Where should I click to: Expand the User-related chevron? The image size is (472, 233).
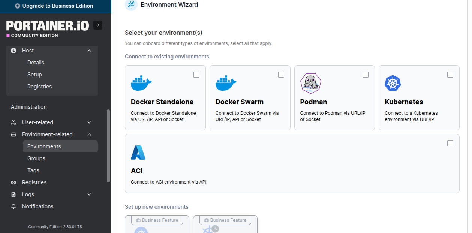pyautogui.click(x=89, y=122)
